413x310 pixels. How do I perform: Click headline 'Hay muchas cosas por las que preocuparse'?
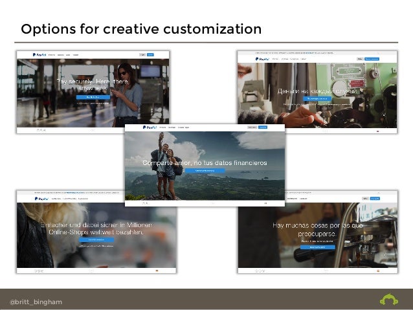click(318, 229)
